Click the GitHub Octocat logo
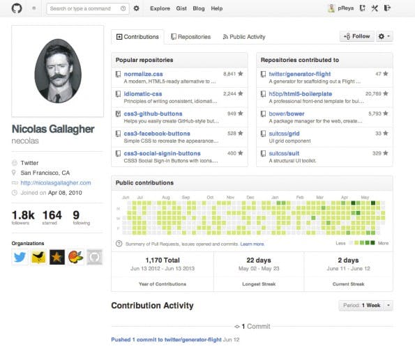This screenshot has height=351, width=415. (17, 8)
